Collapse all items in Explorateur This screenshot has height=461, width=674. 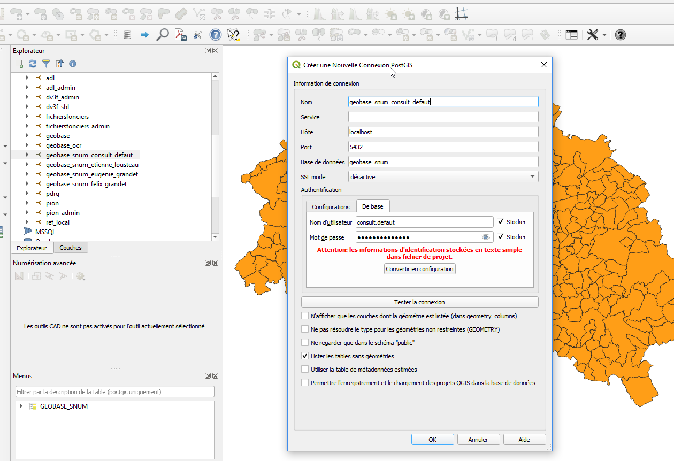point(59,64)
